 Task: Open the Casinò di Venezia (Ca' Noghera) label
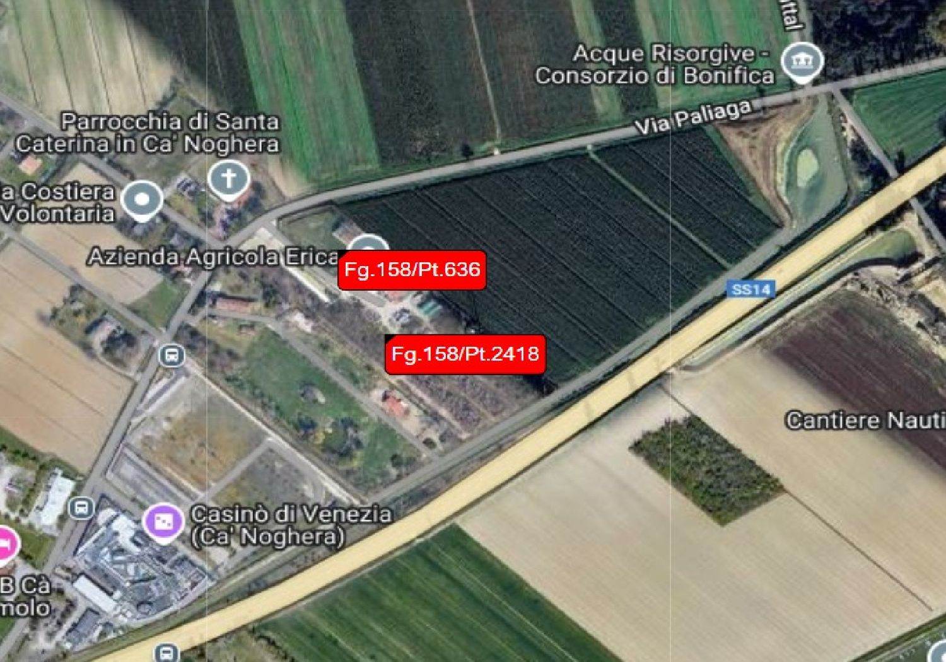point(290,525)
